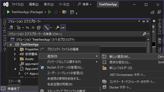Click the Properties wrench icon

(x=57, y=28)
